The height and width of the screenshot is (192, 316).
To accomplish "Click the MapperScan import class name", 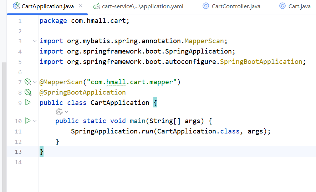I will click(x=204, y=41).
